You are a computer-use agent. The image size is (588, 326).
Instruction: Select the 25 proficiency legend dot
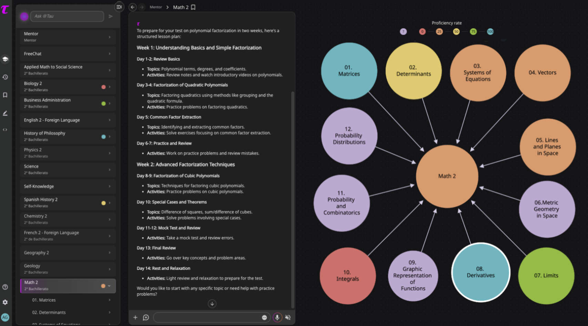tap(439, 32)
